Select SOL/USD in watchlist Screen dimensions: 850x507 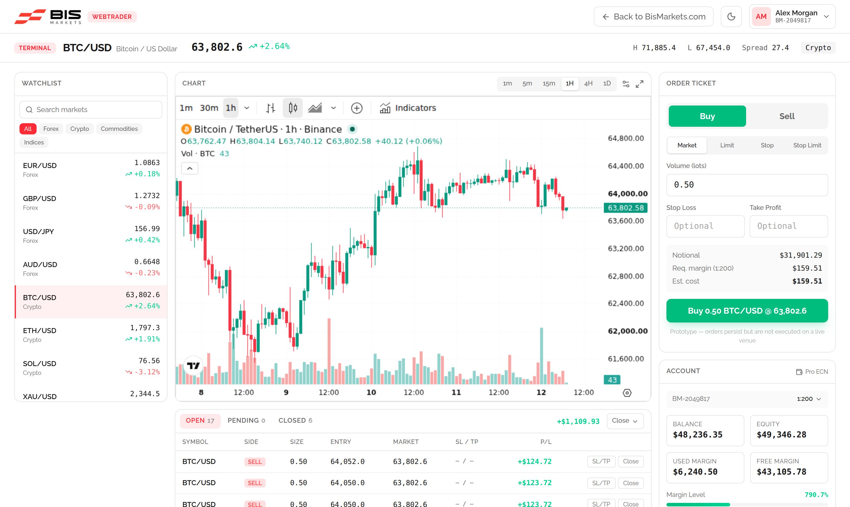pyautogui.click(x=91, y=368)
